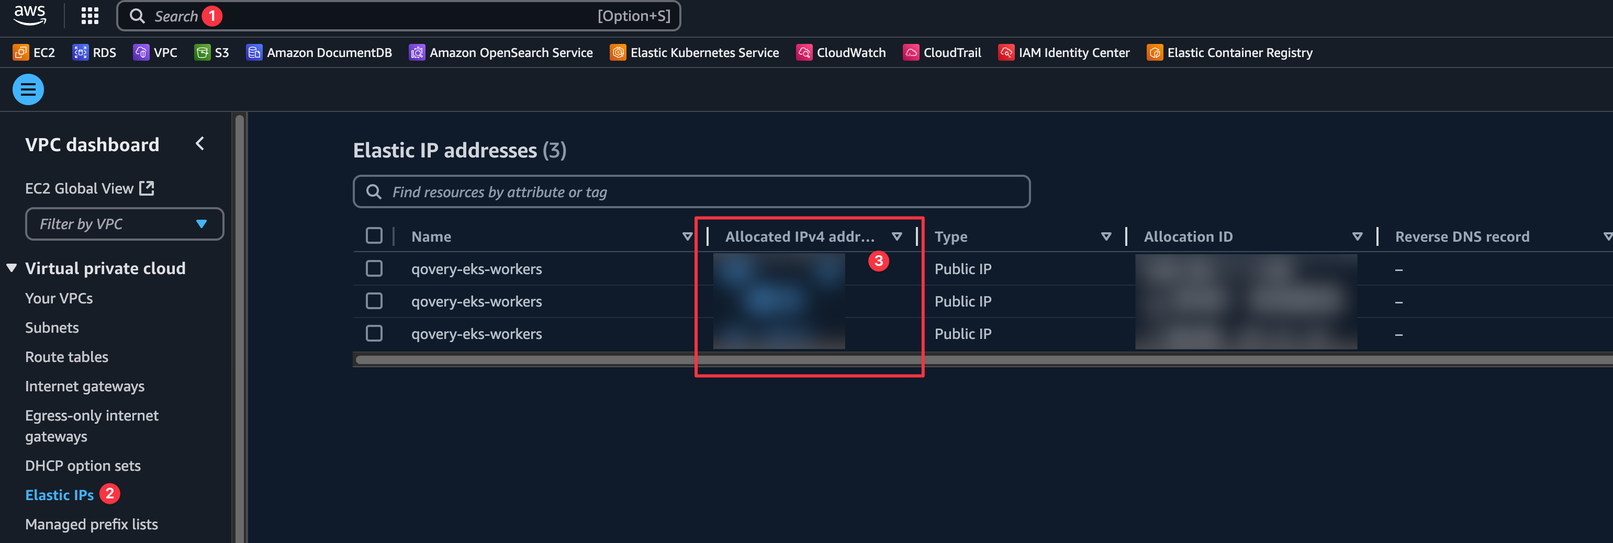Click the magnifier icon in resource filter box
The width and height of the screenshot is (1613, 543).
point(374,191)
